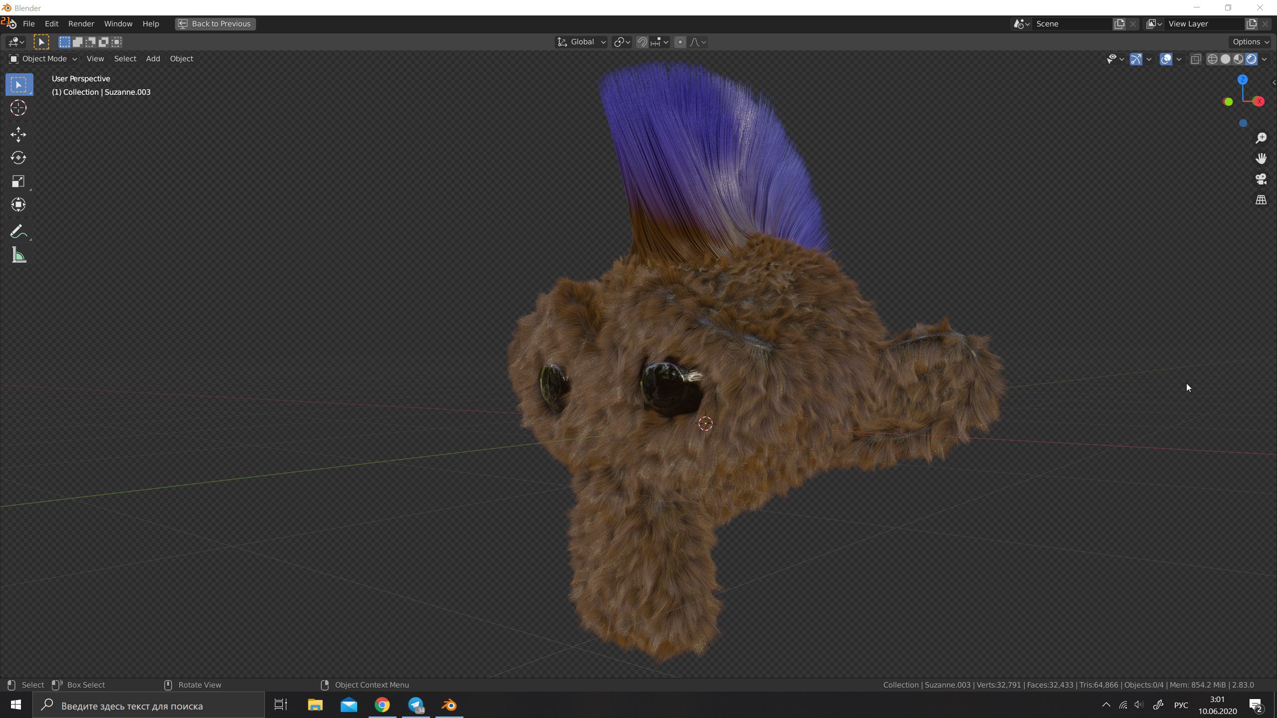Select the Annotate pencil tool
The height and width of the screenshot is (718, 1277).
pos(18,231)
